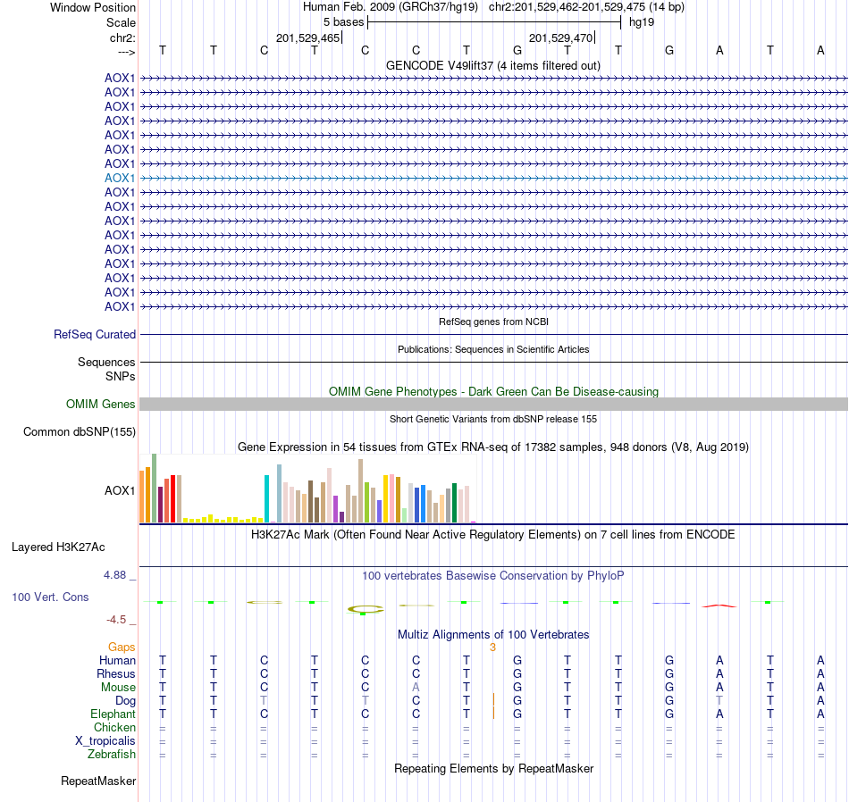The image size is (849, 802).
Task: Click the Elephant species label
Action: click(113, 714)
